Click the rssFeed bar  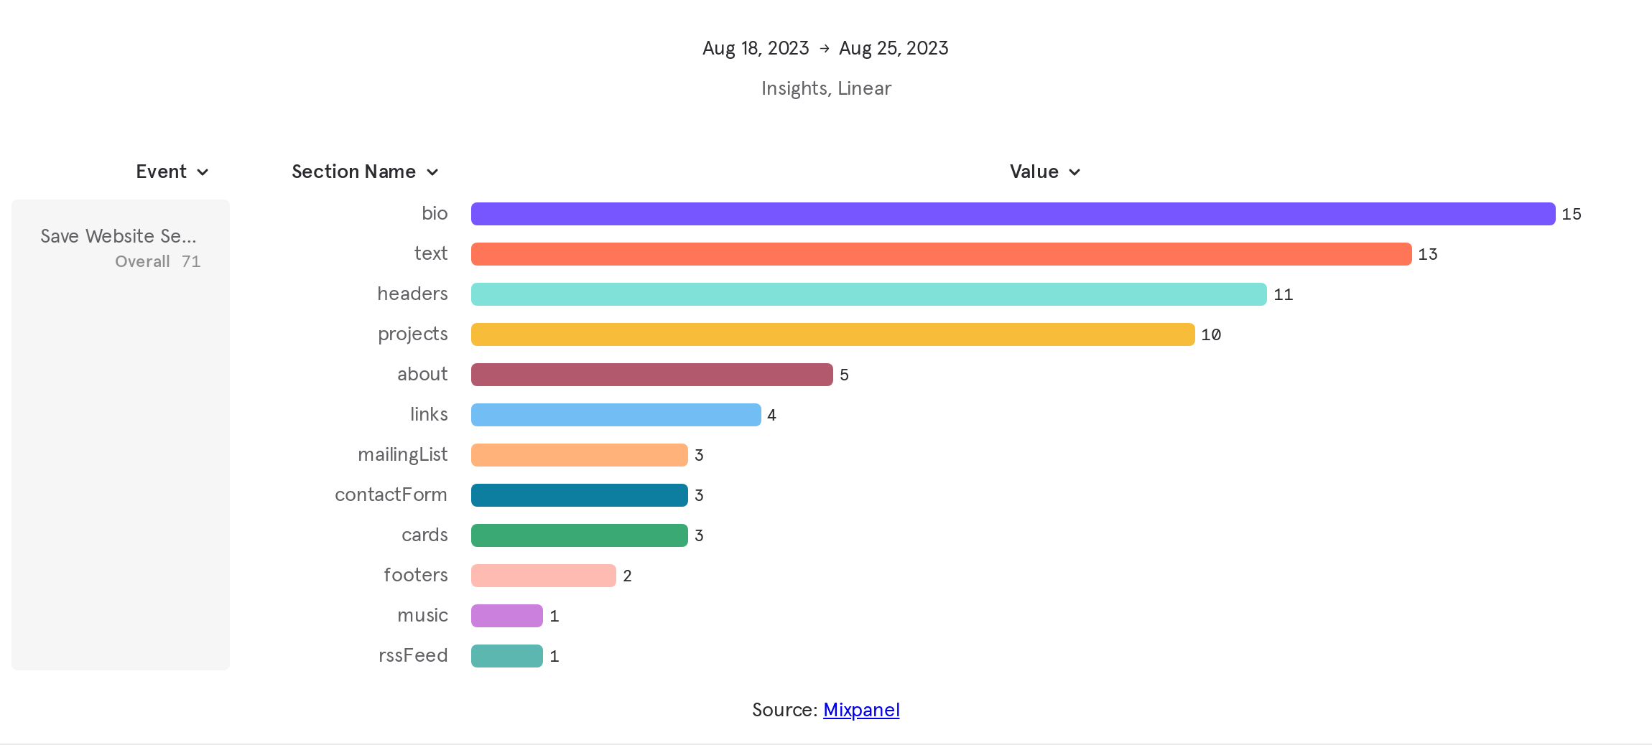[x=506, y=656]
